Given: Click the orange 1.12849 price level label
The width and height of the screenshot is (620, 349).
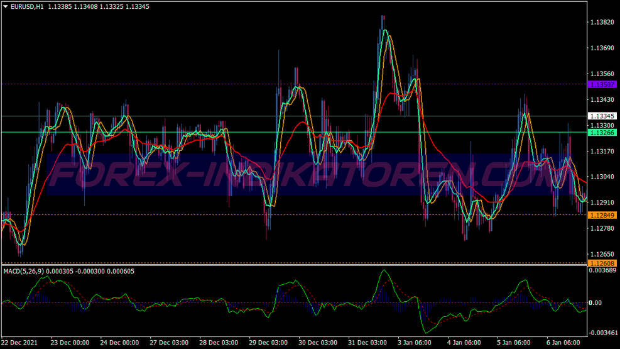Looking at the screenshot, I should point(602,215).
